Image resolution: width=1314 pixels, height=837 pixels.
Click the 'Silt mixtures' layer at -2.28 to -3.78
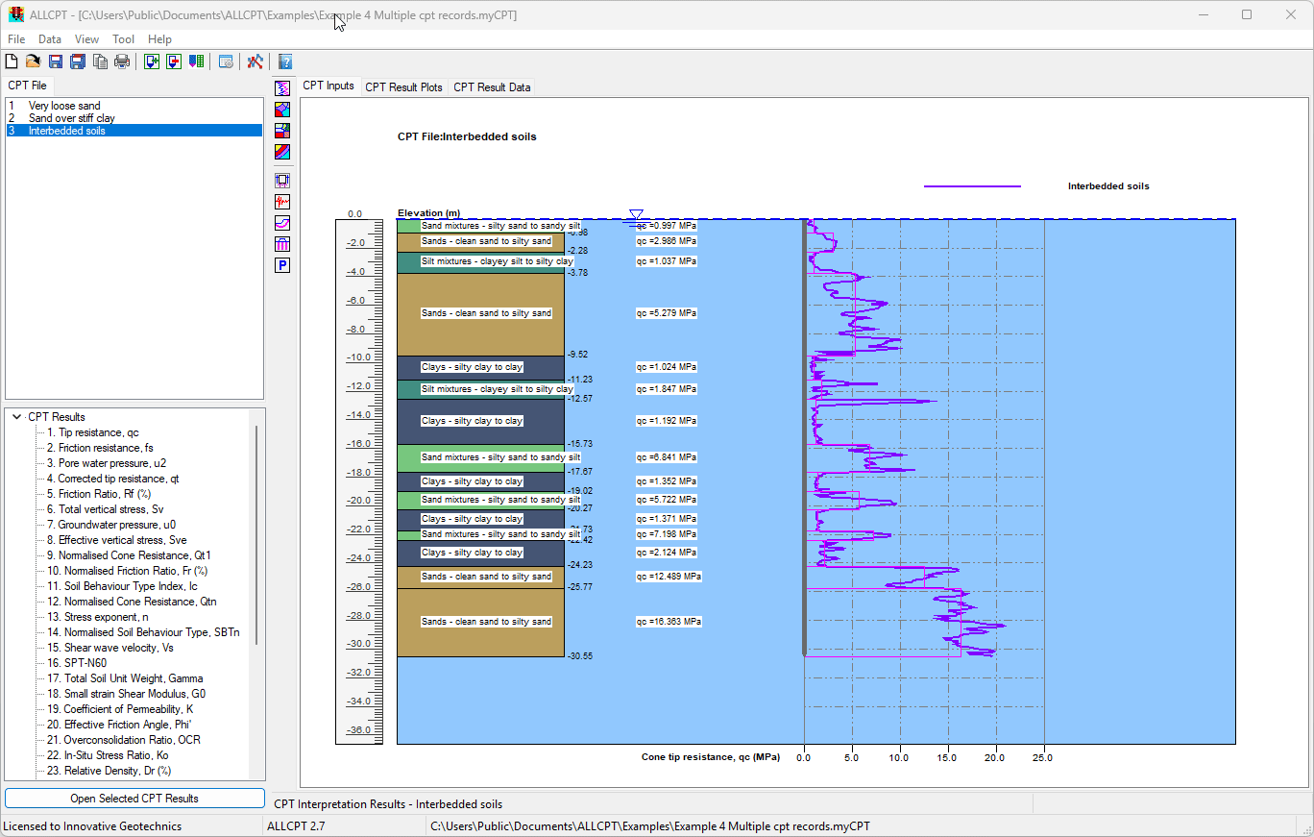coord(480,262)
